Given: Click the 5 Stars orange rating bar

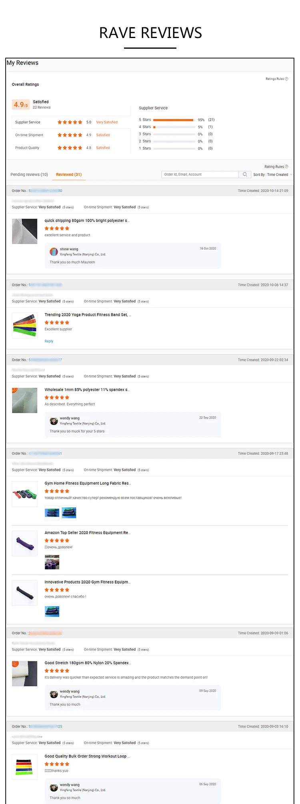Looking at the screenshot, I should click(173, 120).
